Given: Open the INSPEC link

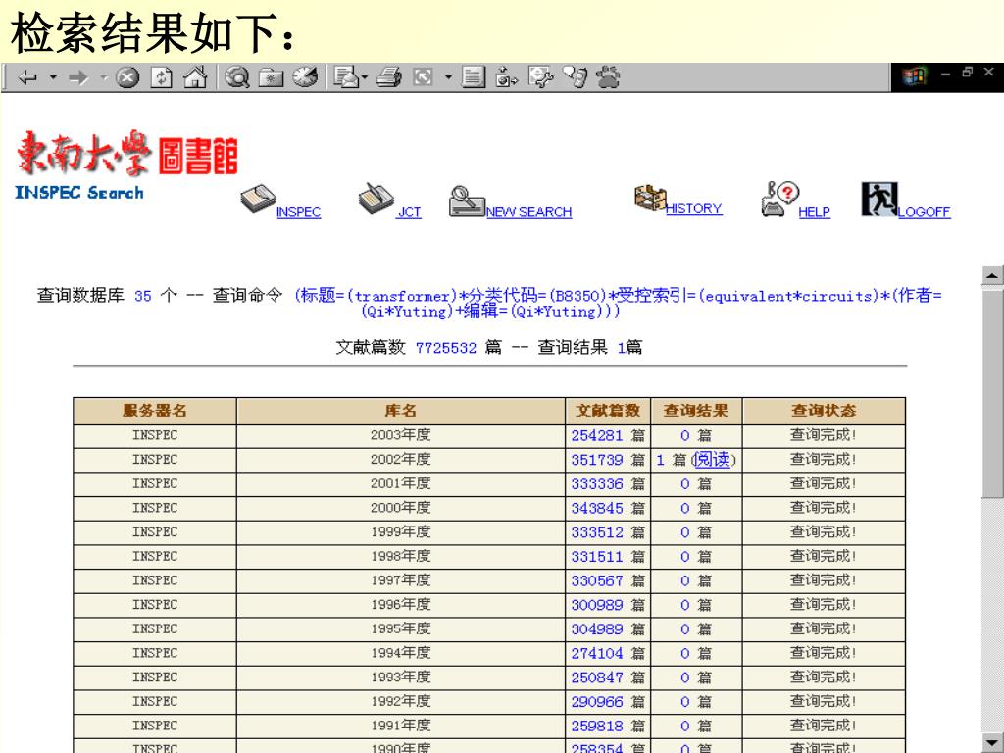Looking at the screenshot, I should tap(298, 212).
